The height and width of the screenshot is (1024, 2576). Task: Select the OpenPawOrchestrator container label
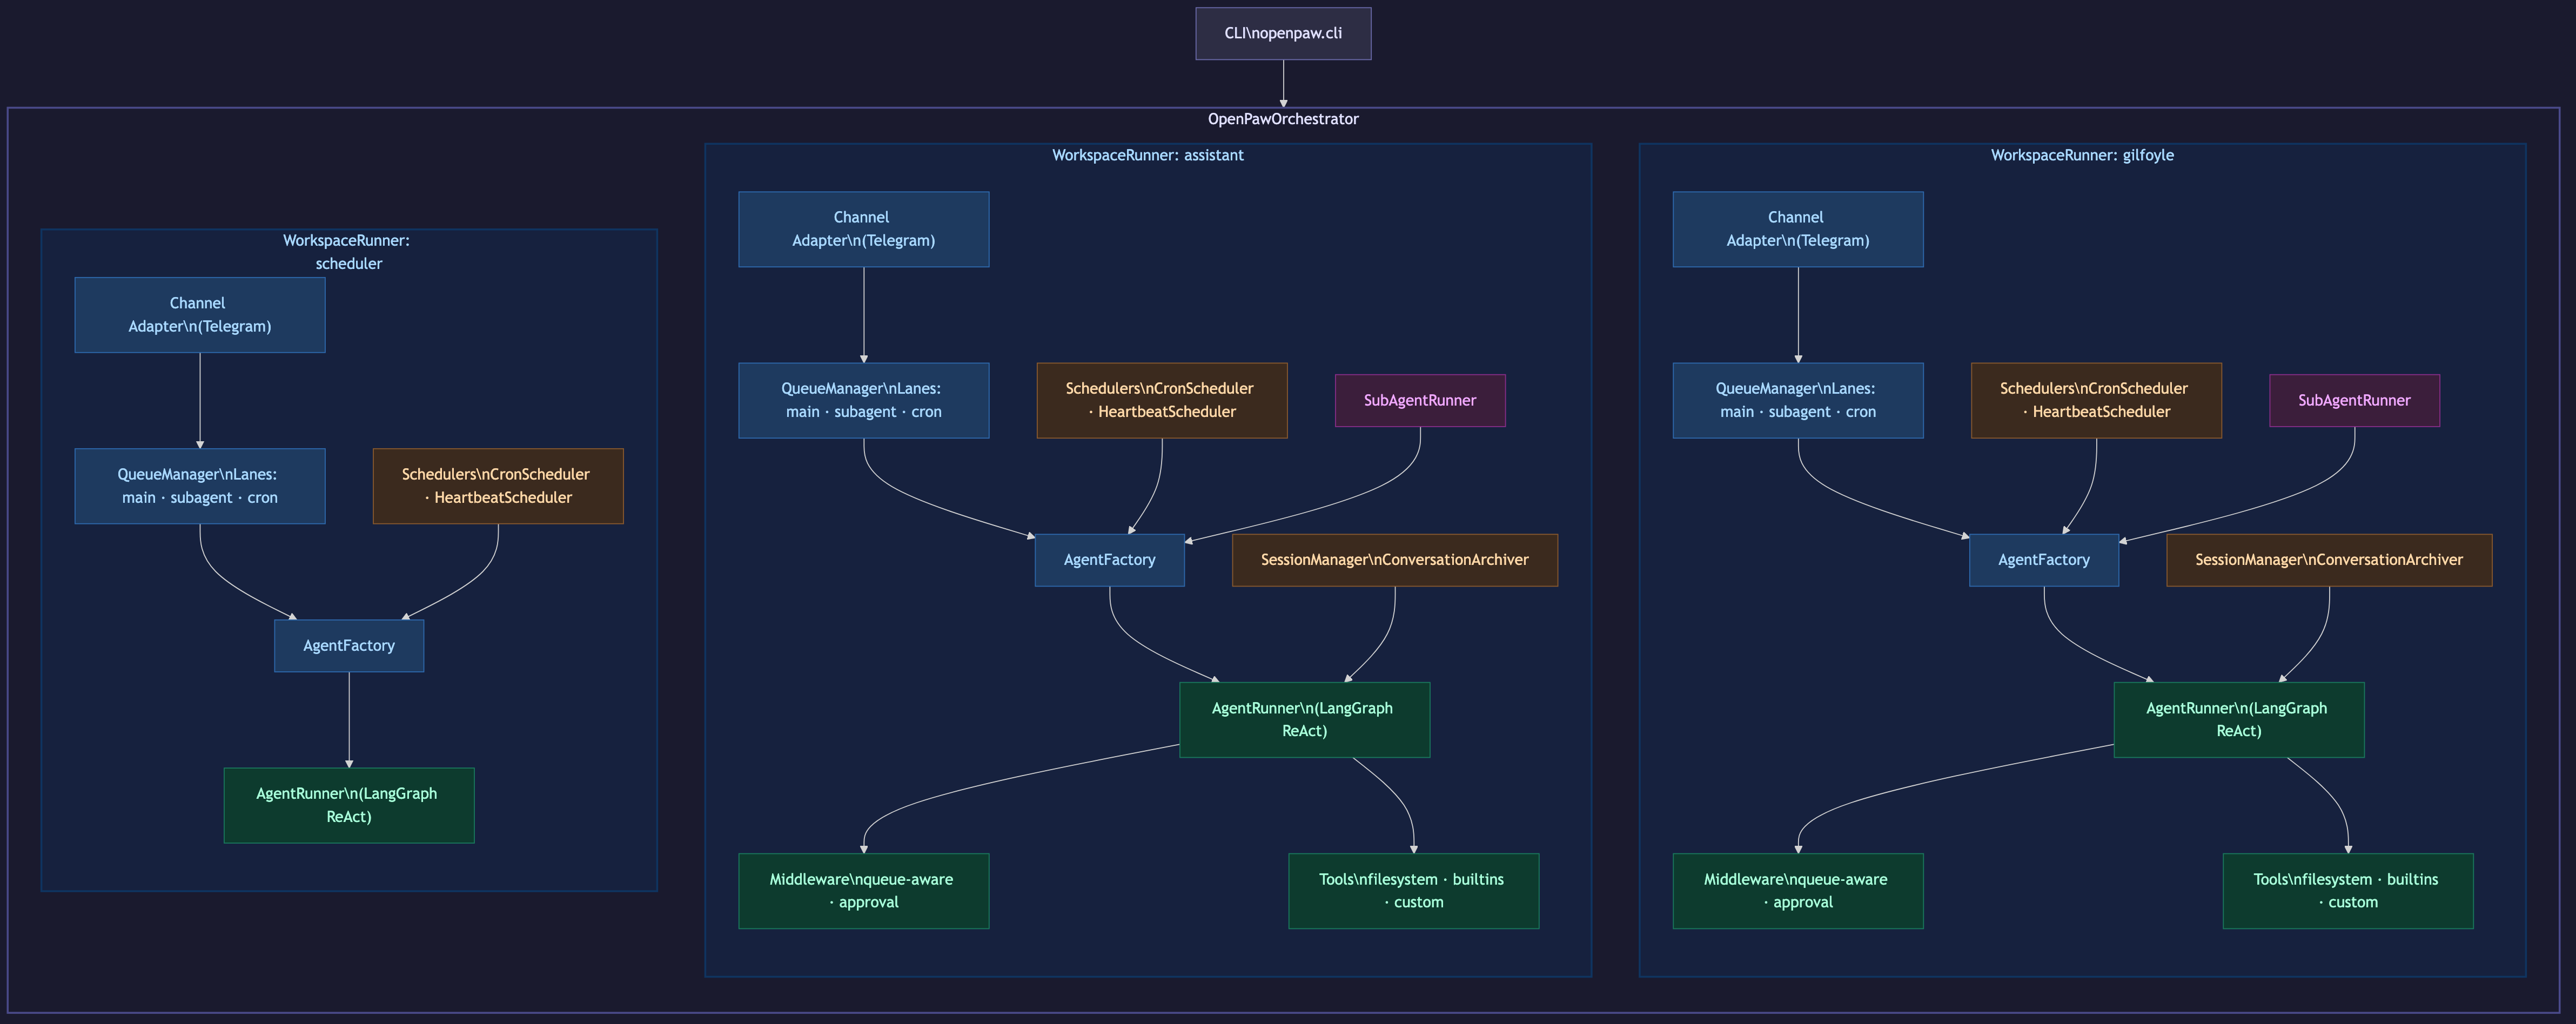coord(1283,119)
